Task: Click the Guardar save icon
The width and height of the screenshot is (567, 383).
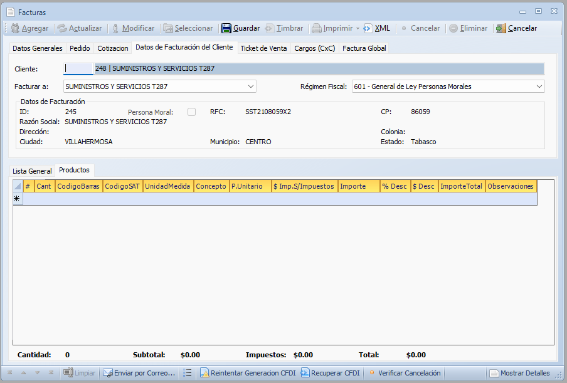Action: (226, 28)
